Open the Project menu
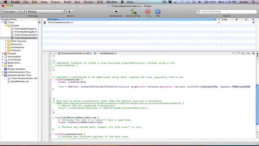This screenshot has width=259, height=146. coord(55,2)
